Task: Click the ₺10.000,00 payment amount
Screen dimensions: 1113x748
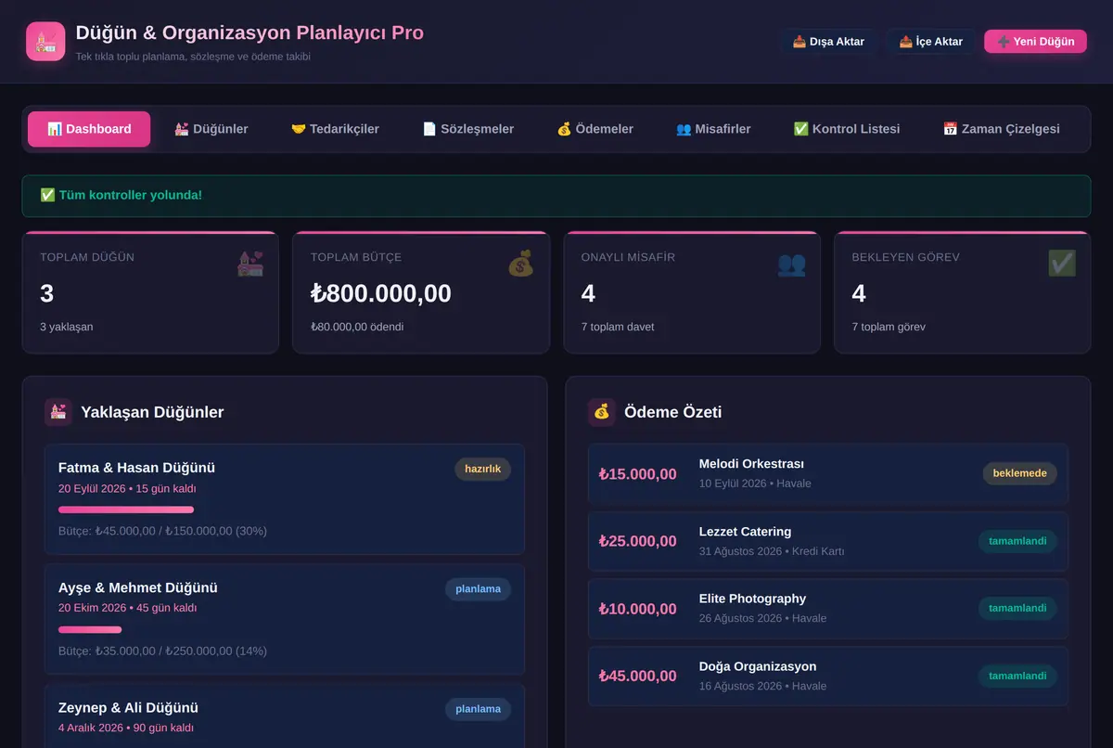Action: pos(638,610)
